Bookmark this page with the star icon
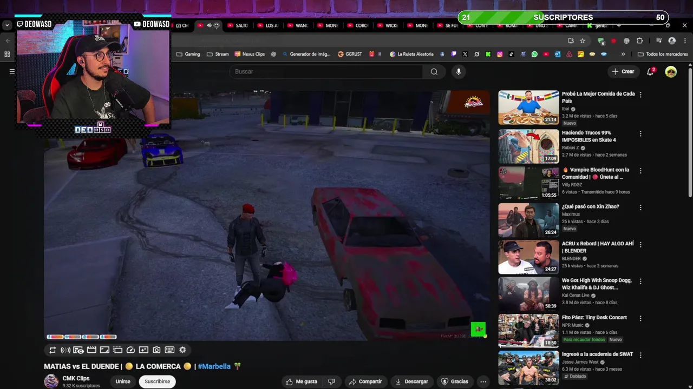The height and width of the screenshot is (389, 693). pyautogui.click(x=583, y=41)
